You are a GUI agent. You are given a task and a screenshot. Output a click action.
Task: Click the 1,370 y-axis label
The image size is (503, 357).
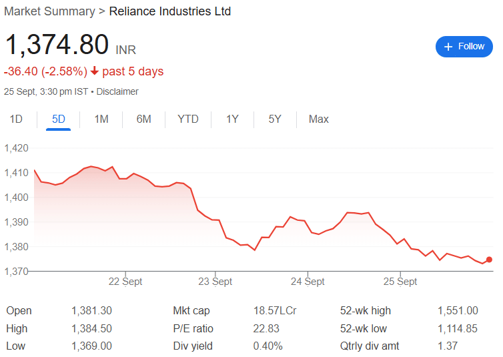(16, 272)
